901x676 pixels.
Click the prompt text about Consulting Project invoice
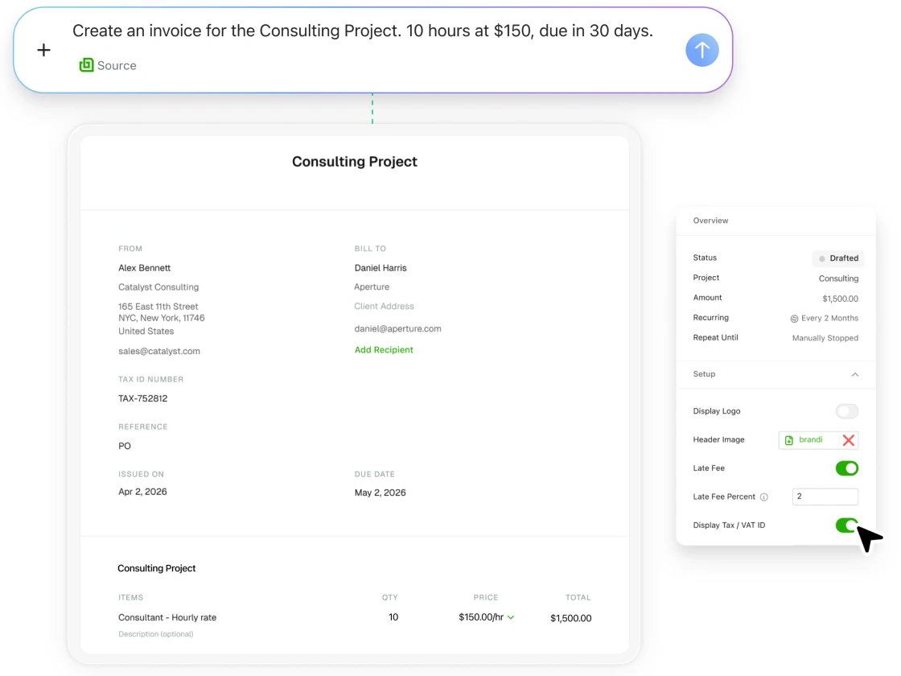click(363, 31)
